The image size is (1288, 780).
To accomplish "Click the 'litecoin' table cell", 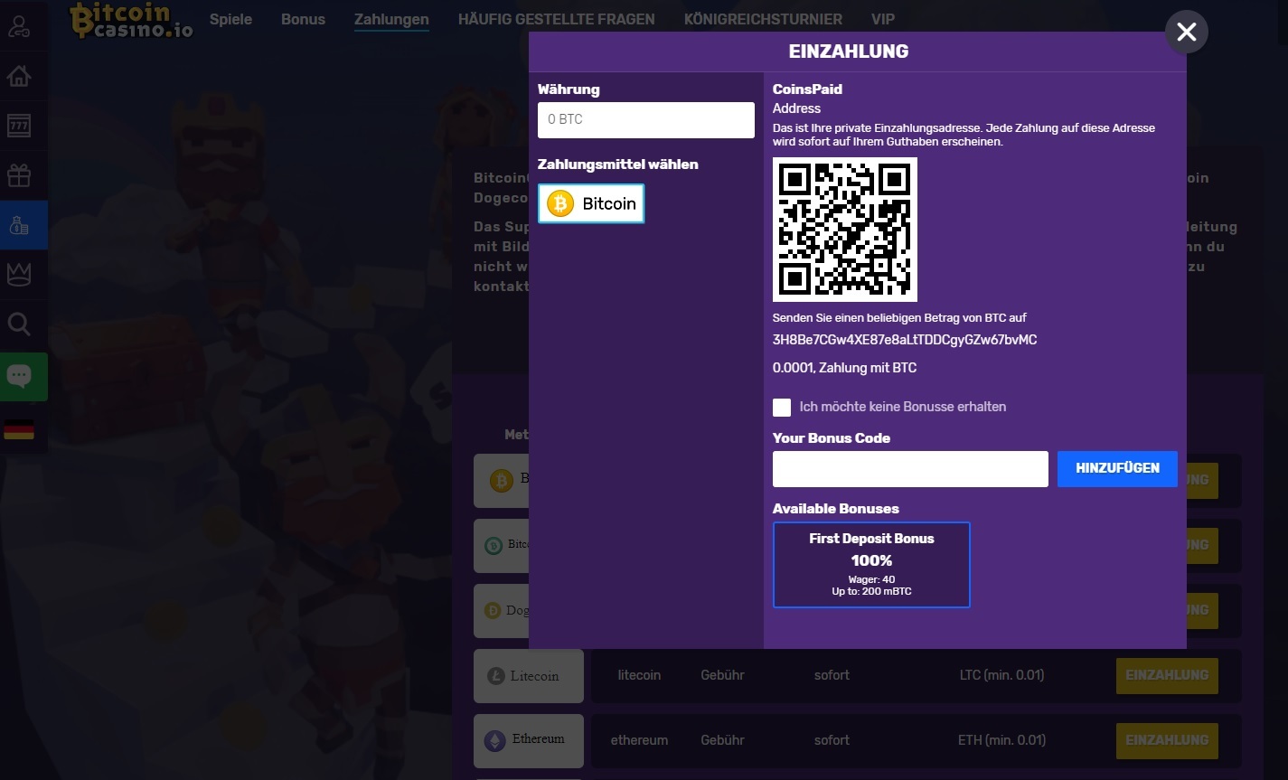I will (x=639, y=675).
